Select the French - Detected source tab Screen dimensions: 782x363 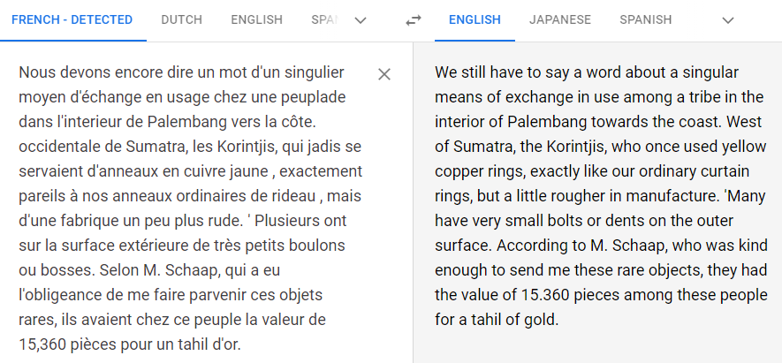pos(72,19)
